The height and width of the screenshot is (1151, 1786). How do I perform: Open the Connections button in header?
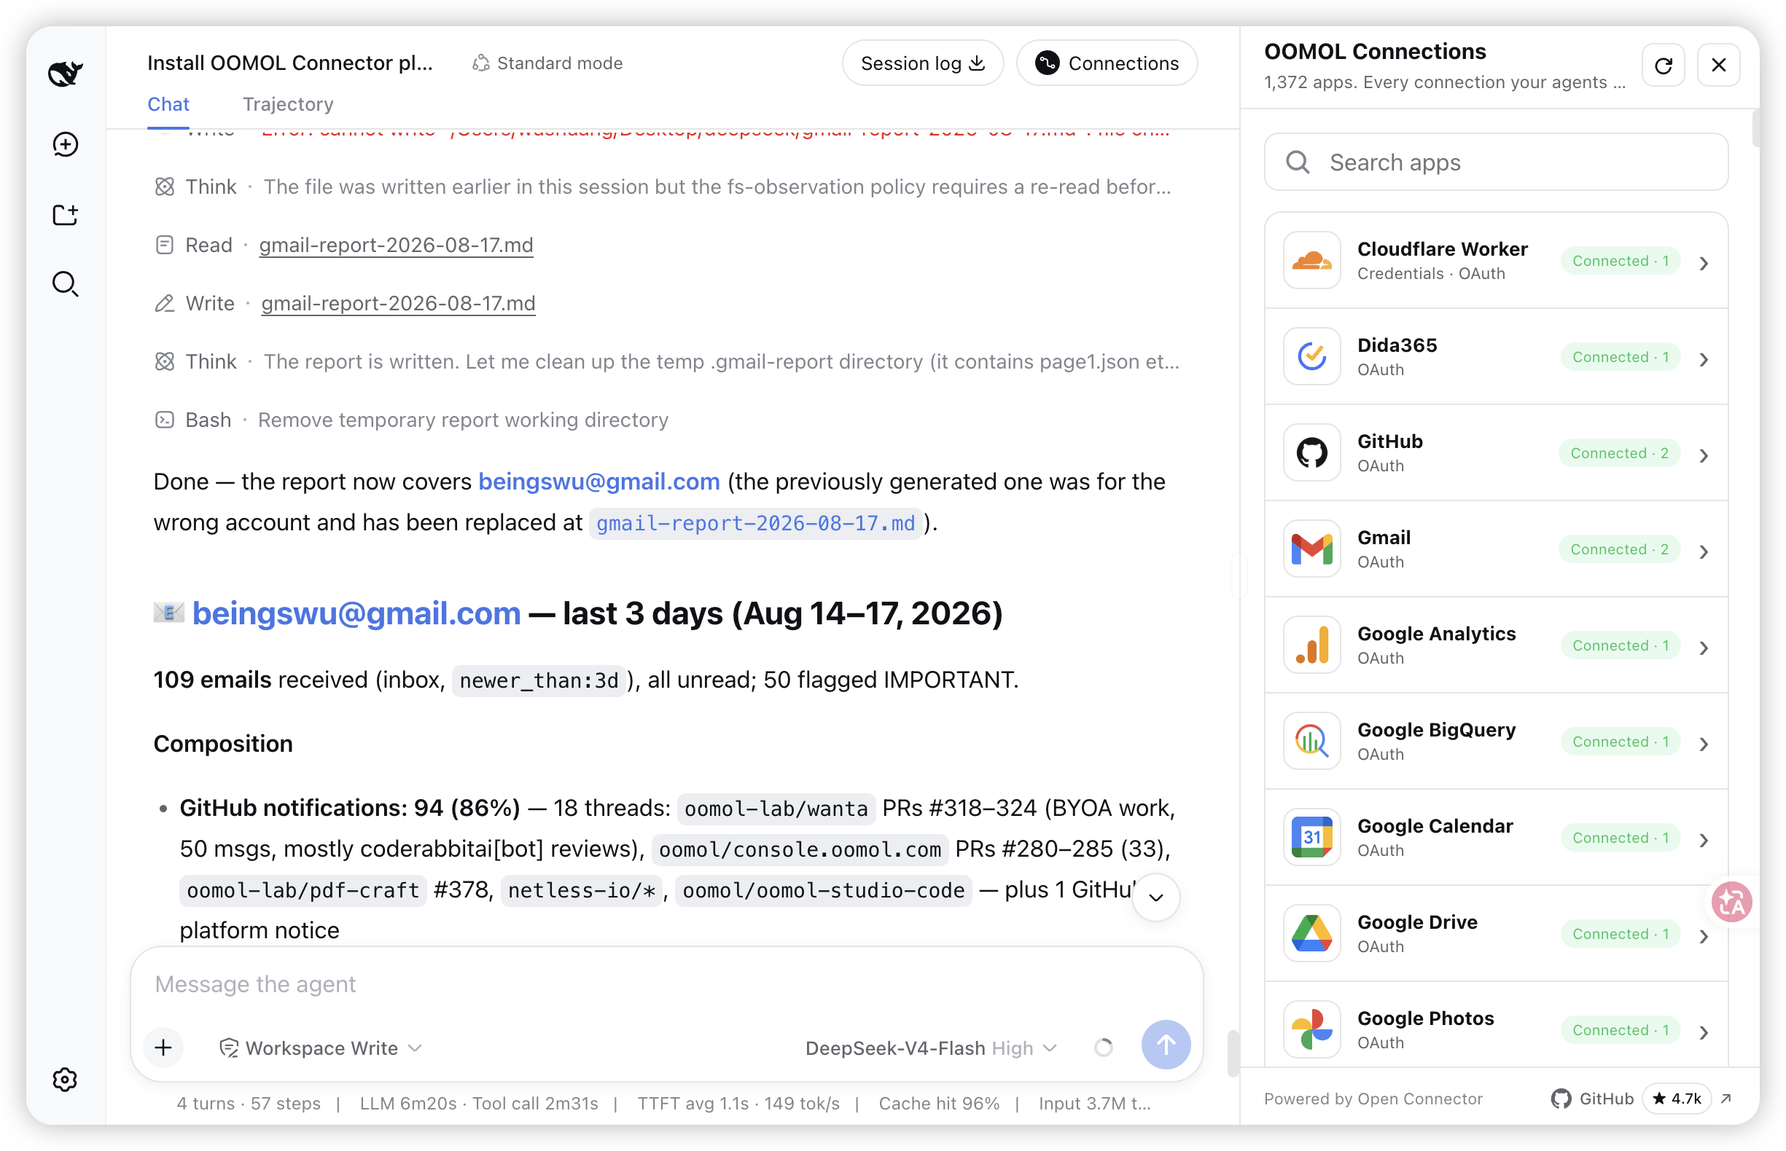[1106, 63]
